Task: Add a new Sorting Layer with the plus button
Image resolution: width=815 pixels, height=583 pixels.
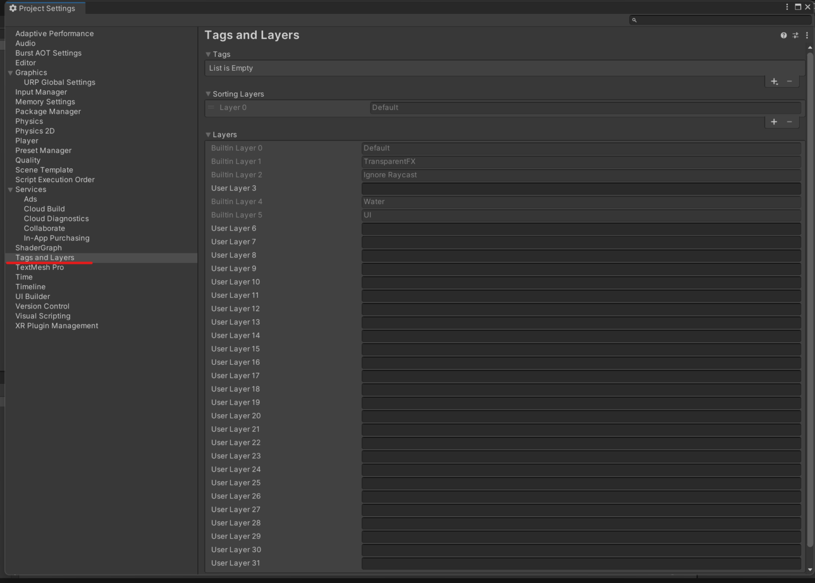Action: 774,122
